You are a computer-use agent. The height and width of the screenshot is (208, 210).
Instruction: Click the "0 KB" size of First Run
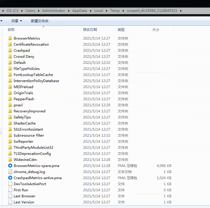pos(167,190)
